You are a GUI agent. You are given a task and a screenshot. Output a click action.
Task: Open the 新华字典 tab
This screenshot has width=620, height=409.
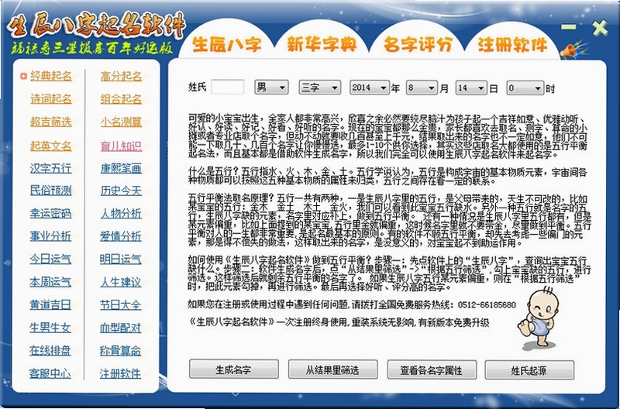[x=322, y=44]
